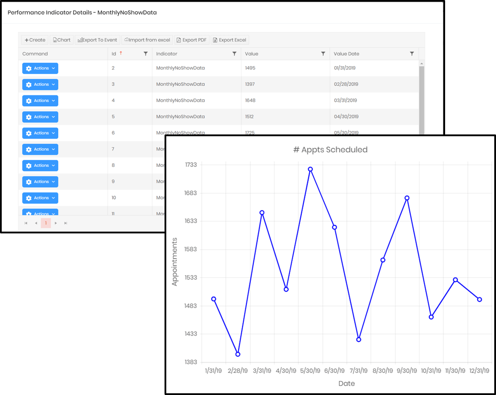Select the 5/30/19 peak data point on the chart

click(310, 168)
